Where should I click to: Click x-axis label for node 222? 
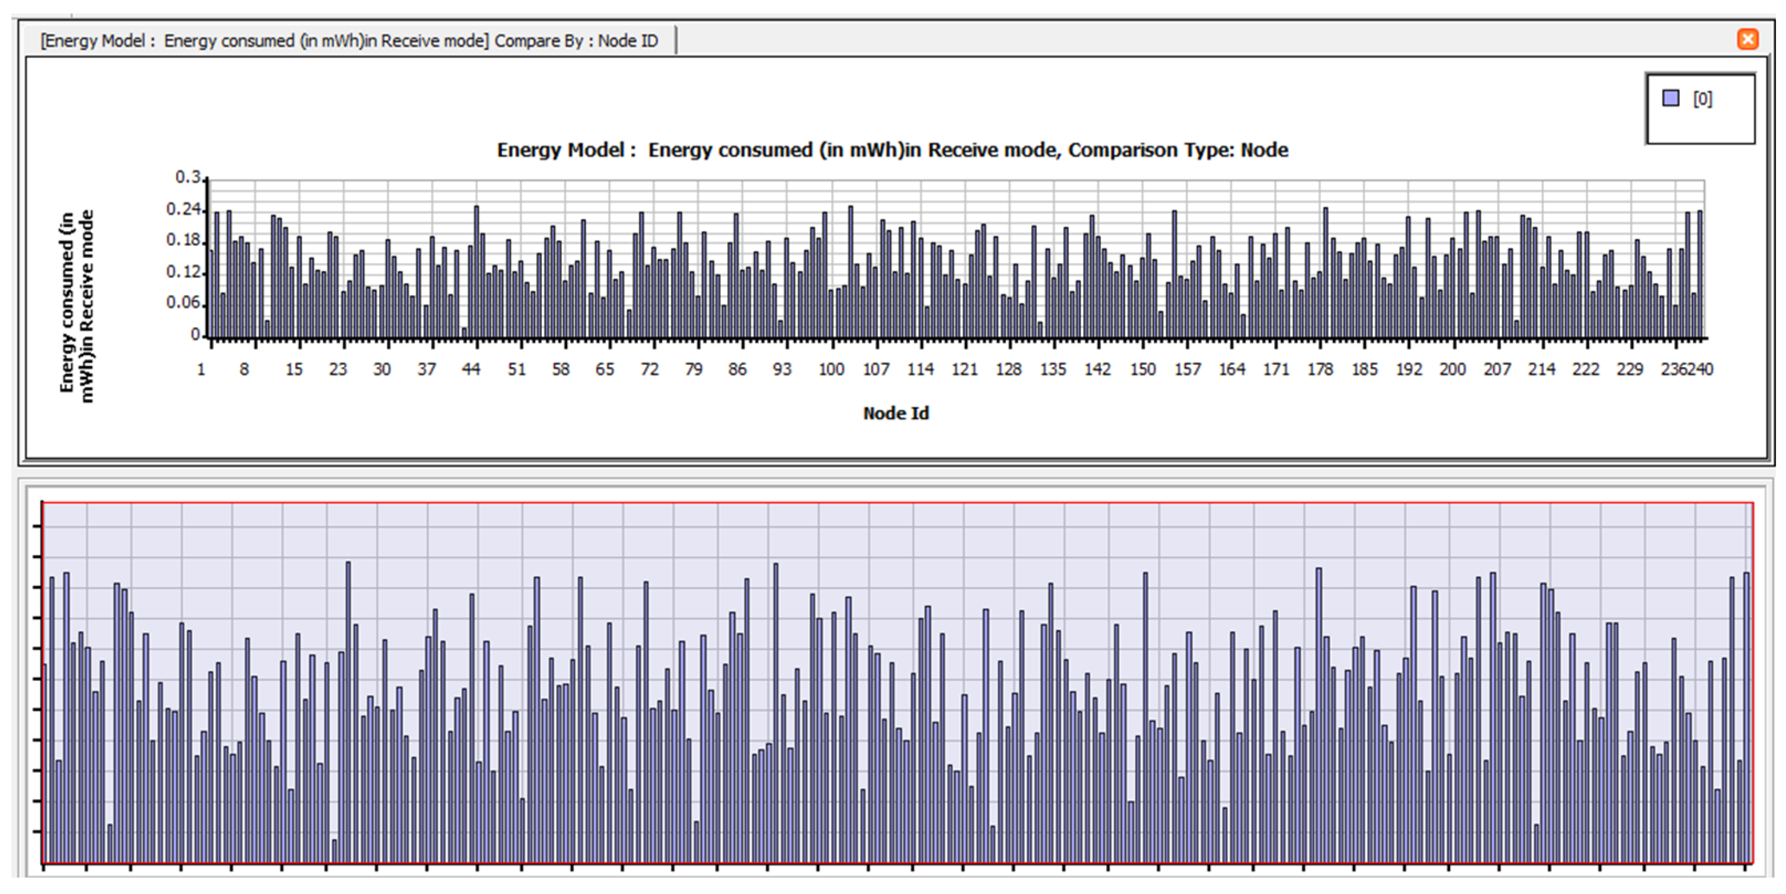(x=1585, y=369)
